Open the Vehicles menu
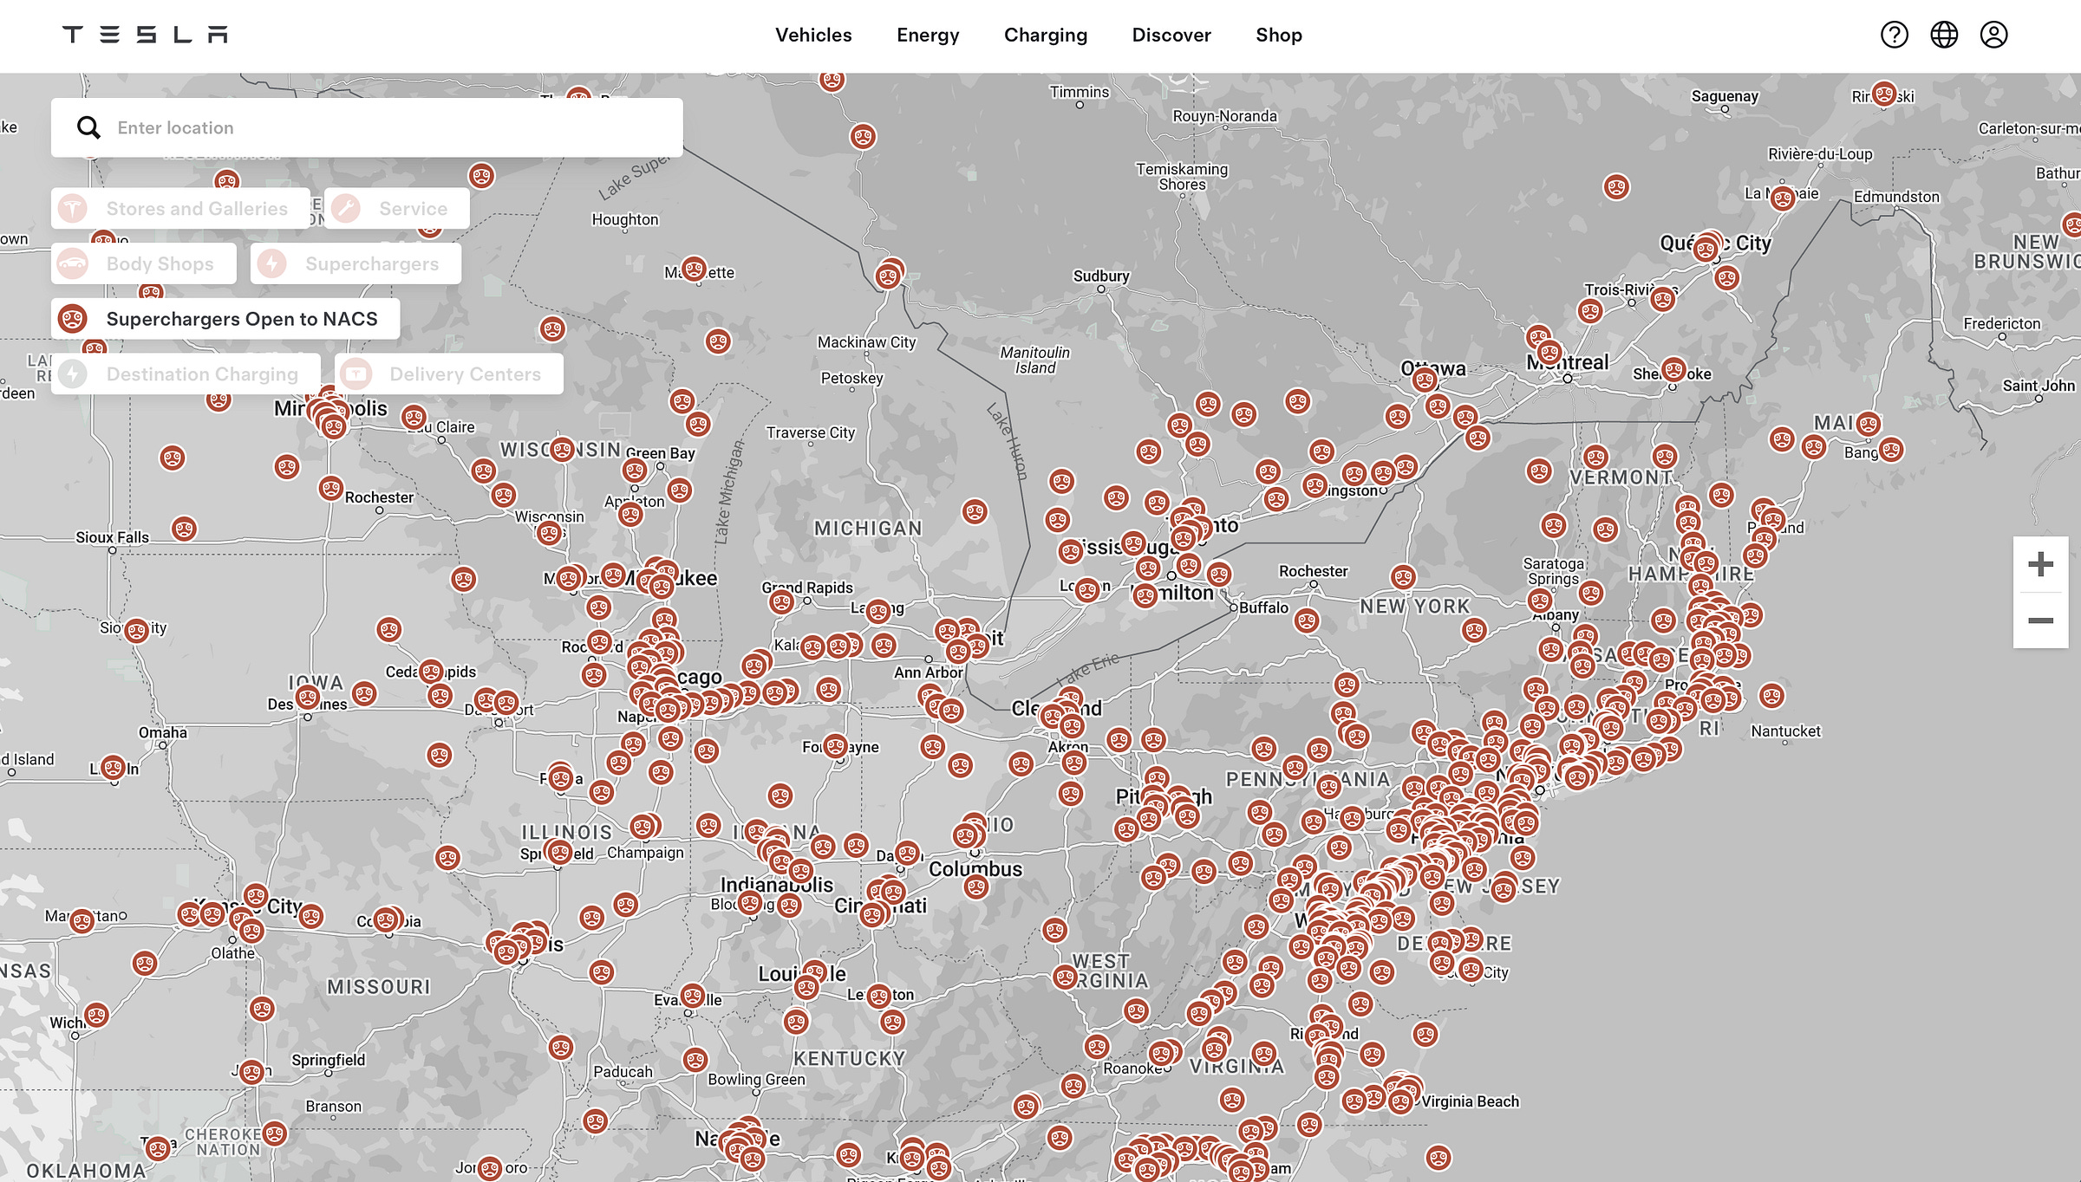This screenshot has width=2081, height=1182. 813,35
